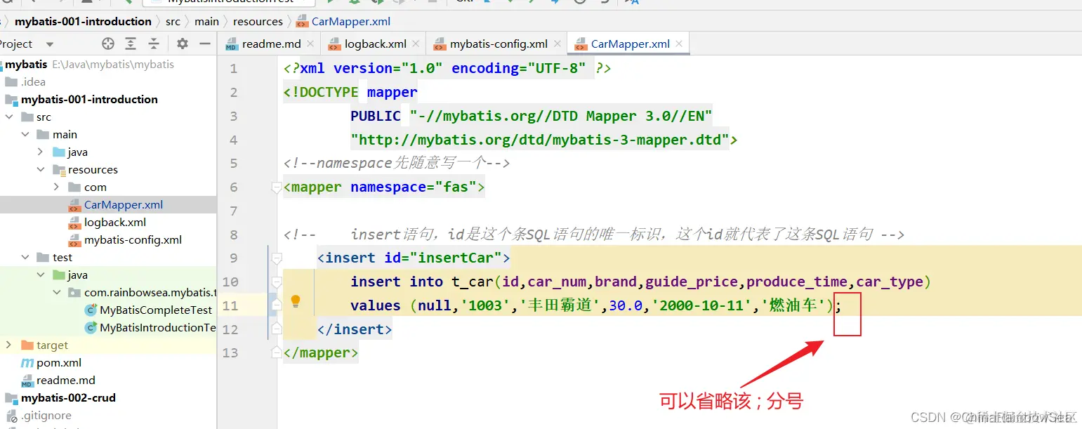Collapse the java folder under test
This screenshot has width=1082, height=429.
coord(41,275)
